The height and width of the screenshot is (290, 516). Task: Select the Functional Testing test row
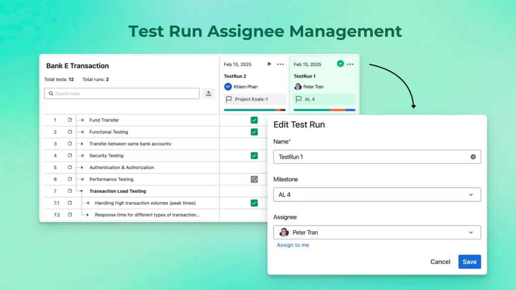(x=132, y=132)
